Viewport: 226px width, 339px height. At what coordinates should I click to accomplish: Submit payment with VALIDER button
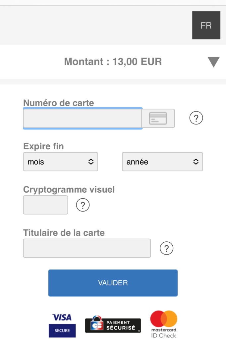click(x=113, y=283)
